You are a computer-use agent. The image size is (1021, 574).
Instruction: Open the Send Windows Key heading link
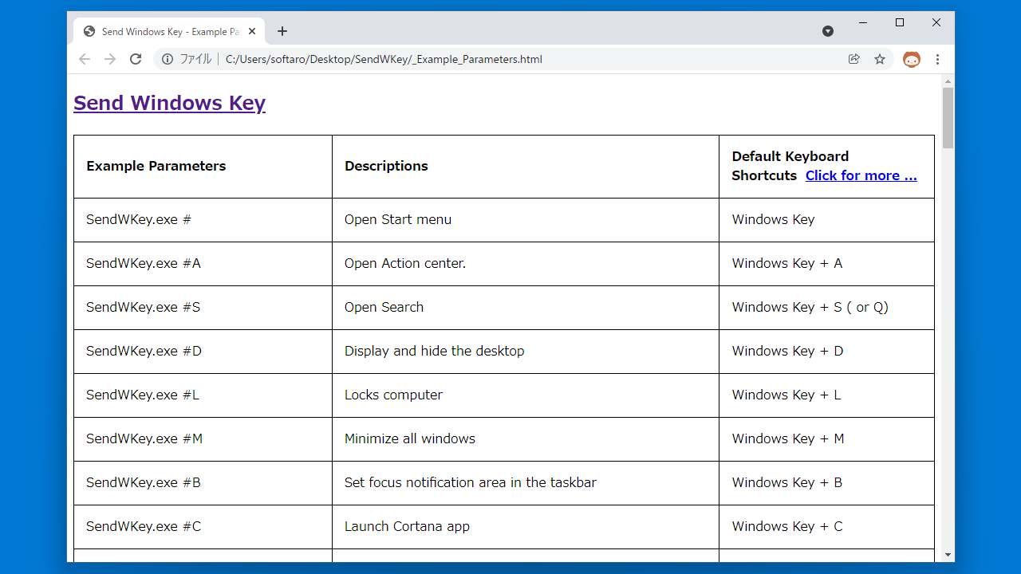169,103
